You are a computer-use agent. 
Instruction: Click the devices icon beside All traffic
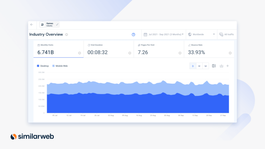click(221, 34)
